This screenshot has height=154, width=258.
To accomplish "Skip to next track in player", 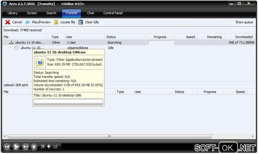I will (x=25, y=147).
